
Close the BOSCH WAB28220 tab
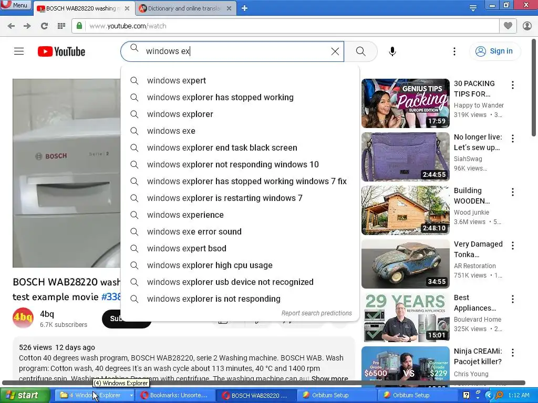click(x=127, y=8)
